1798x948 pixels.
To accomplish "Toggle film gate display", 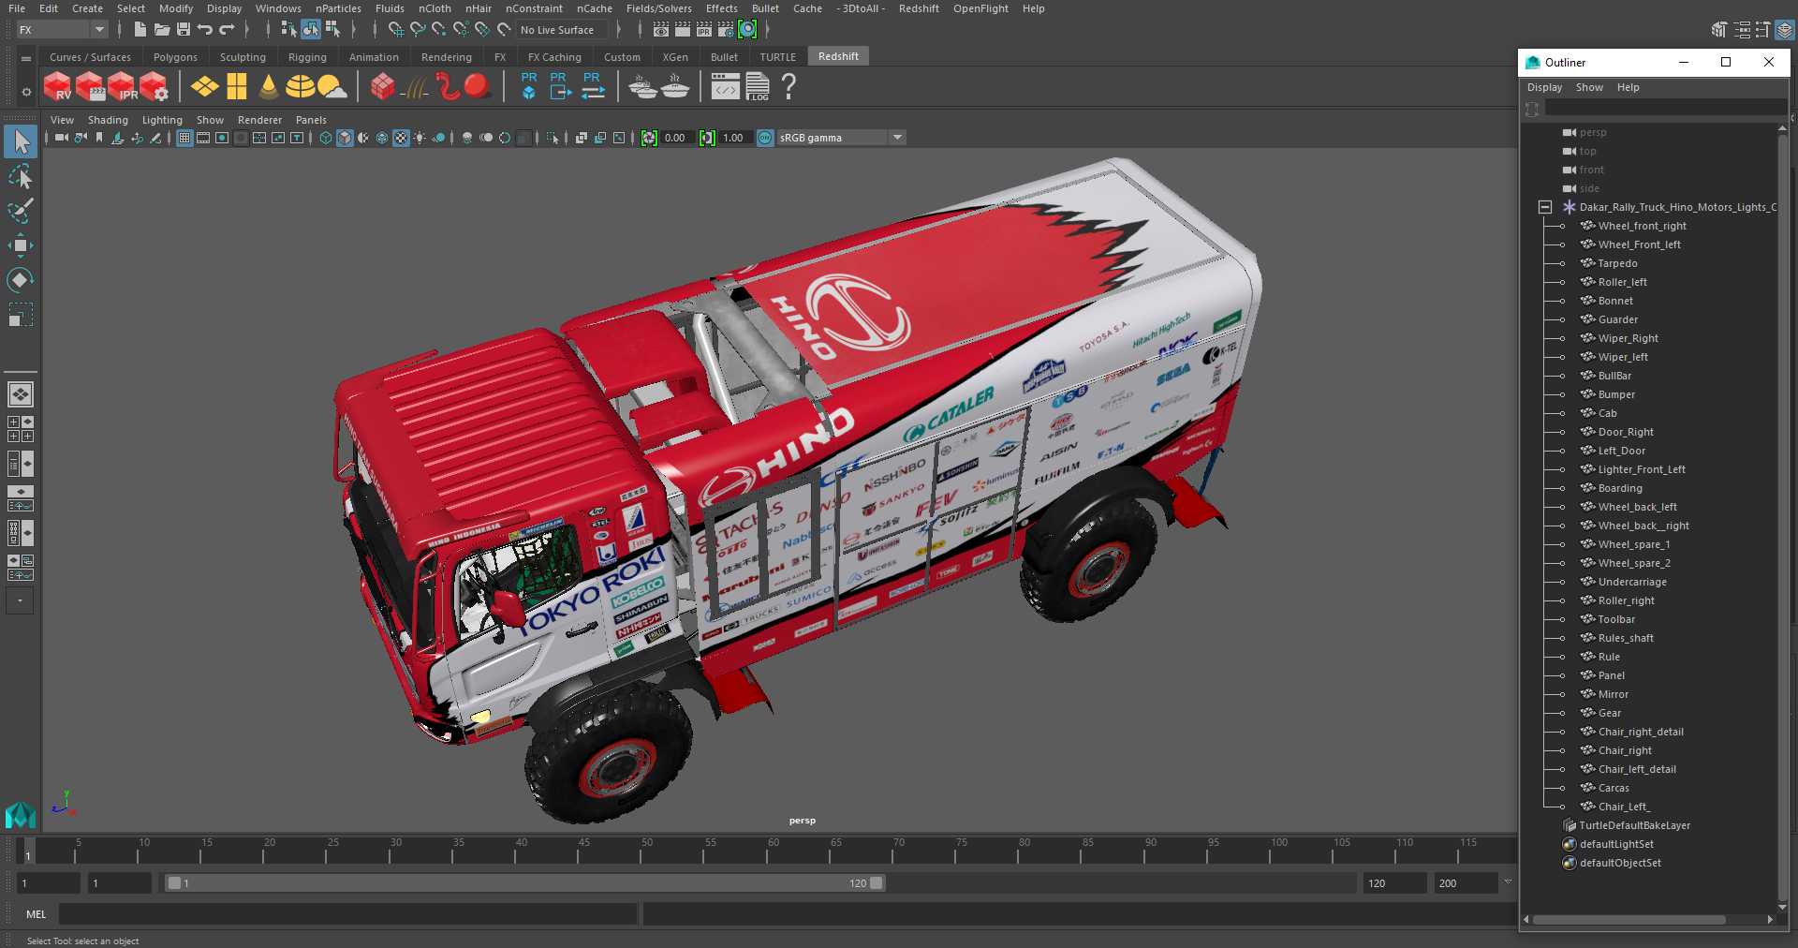I will 203,138.
